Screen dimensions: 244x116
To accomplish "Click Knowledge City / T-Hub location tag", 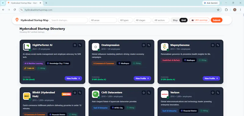I will [58, 63].
